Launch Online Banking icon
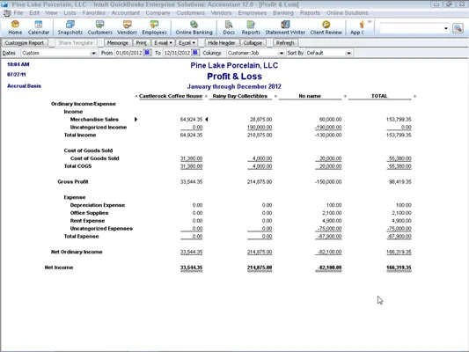469x352 pixels. click(194, 27)
